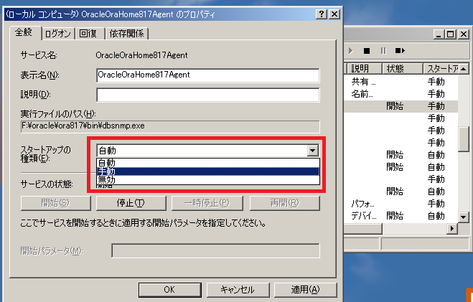
Task: Click the スタートア column header in Services window
Action: pos(441,69)
